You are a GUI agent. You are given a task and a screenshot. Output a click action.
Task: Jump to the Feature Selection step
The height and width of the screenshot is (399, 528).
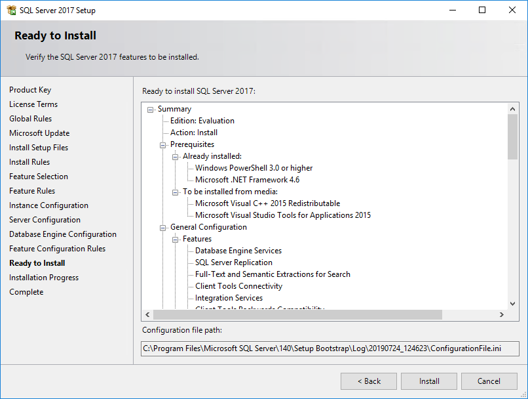(x=39, y=177)
